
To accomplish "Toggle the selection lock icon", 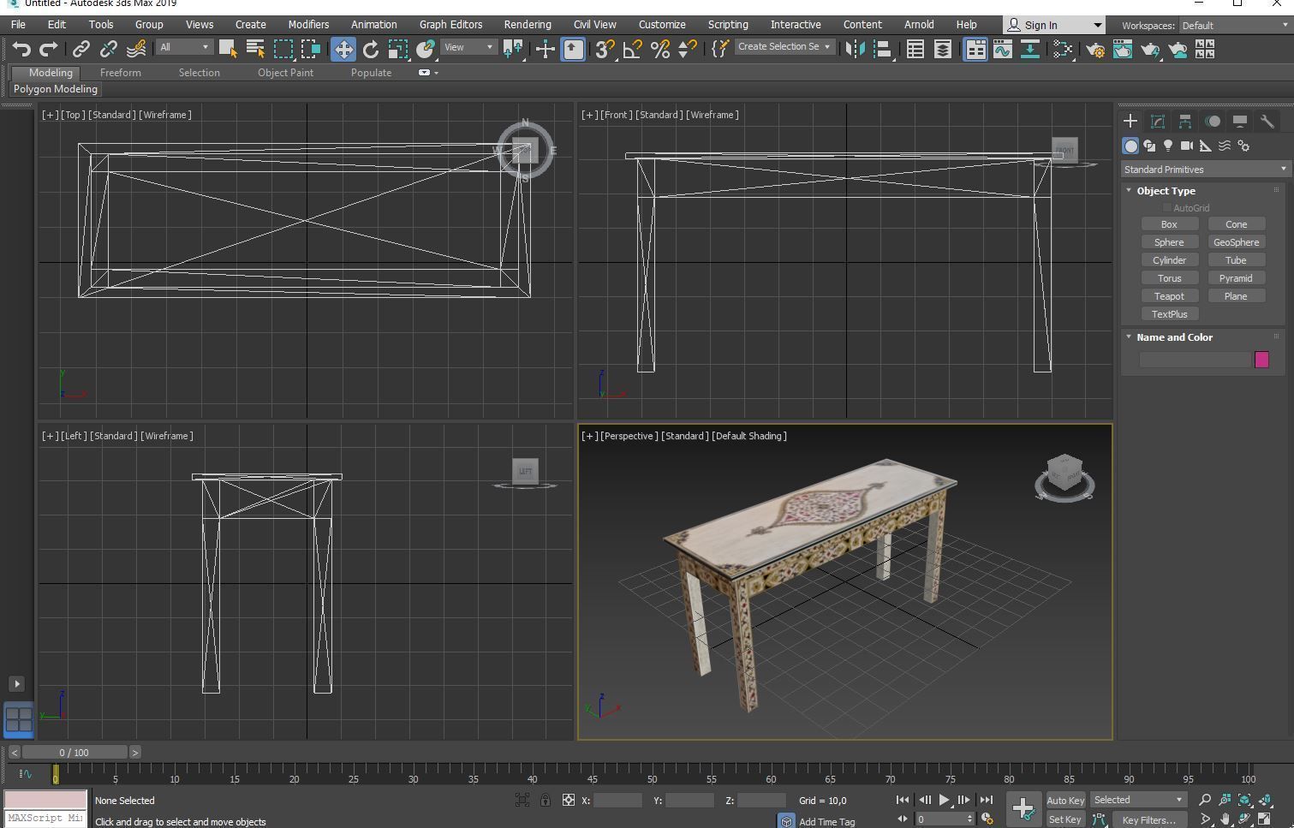I will [546, 801].
